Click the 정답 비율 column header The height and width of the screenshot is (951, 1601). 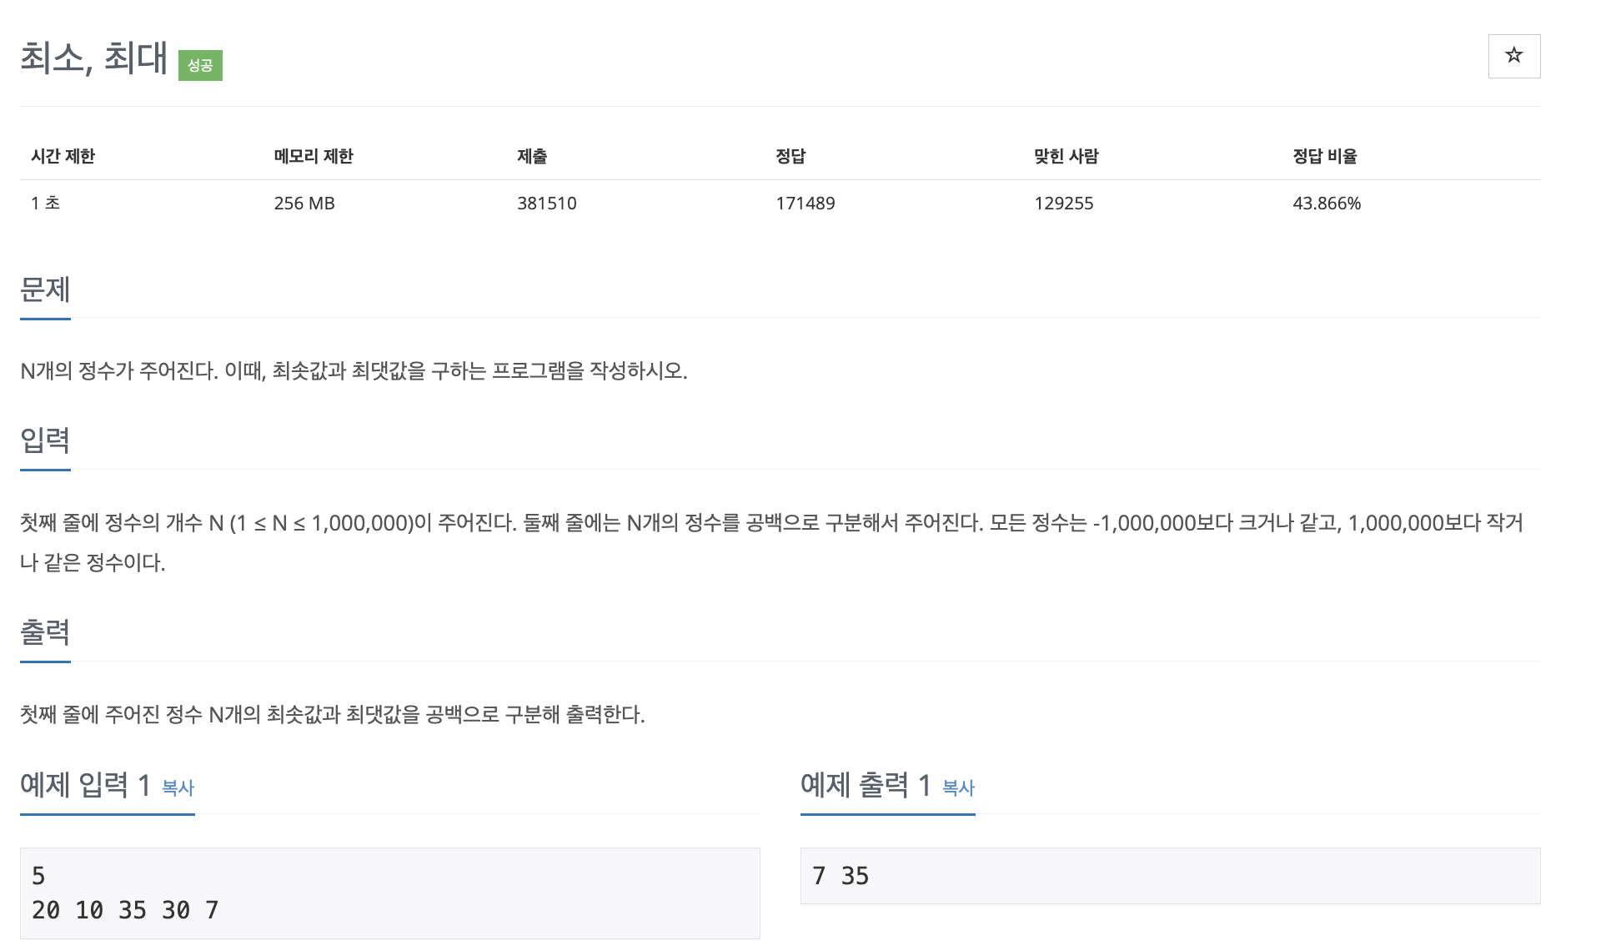click(x=1324, y=156)
